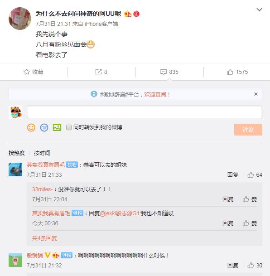Like the post with thumbs-up 1575
Image resolution: width=270 pixels, height=276 pixels.
click(230, 72)
